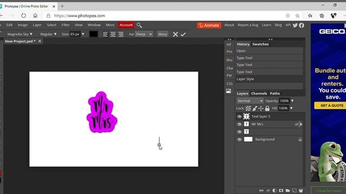Toggle lock image pixels brush icon
This screenshot has height=194, width=346.
click(255, 108)
